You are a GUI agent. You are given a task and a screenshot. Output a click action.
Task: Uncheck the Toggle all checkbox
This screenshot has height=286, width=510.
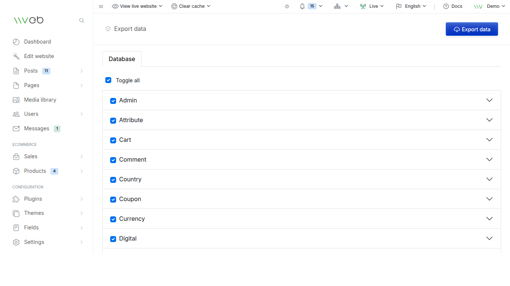pyautogui.click(x=108, y=80)
